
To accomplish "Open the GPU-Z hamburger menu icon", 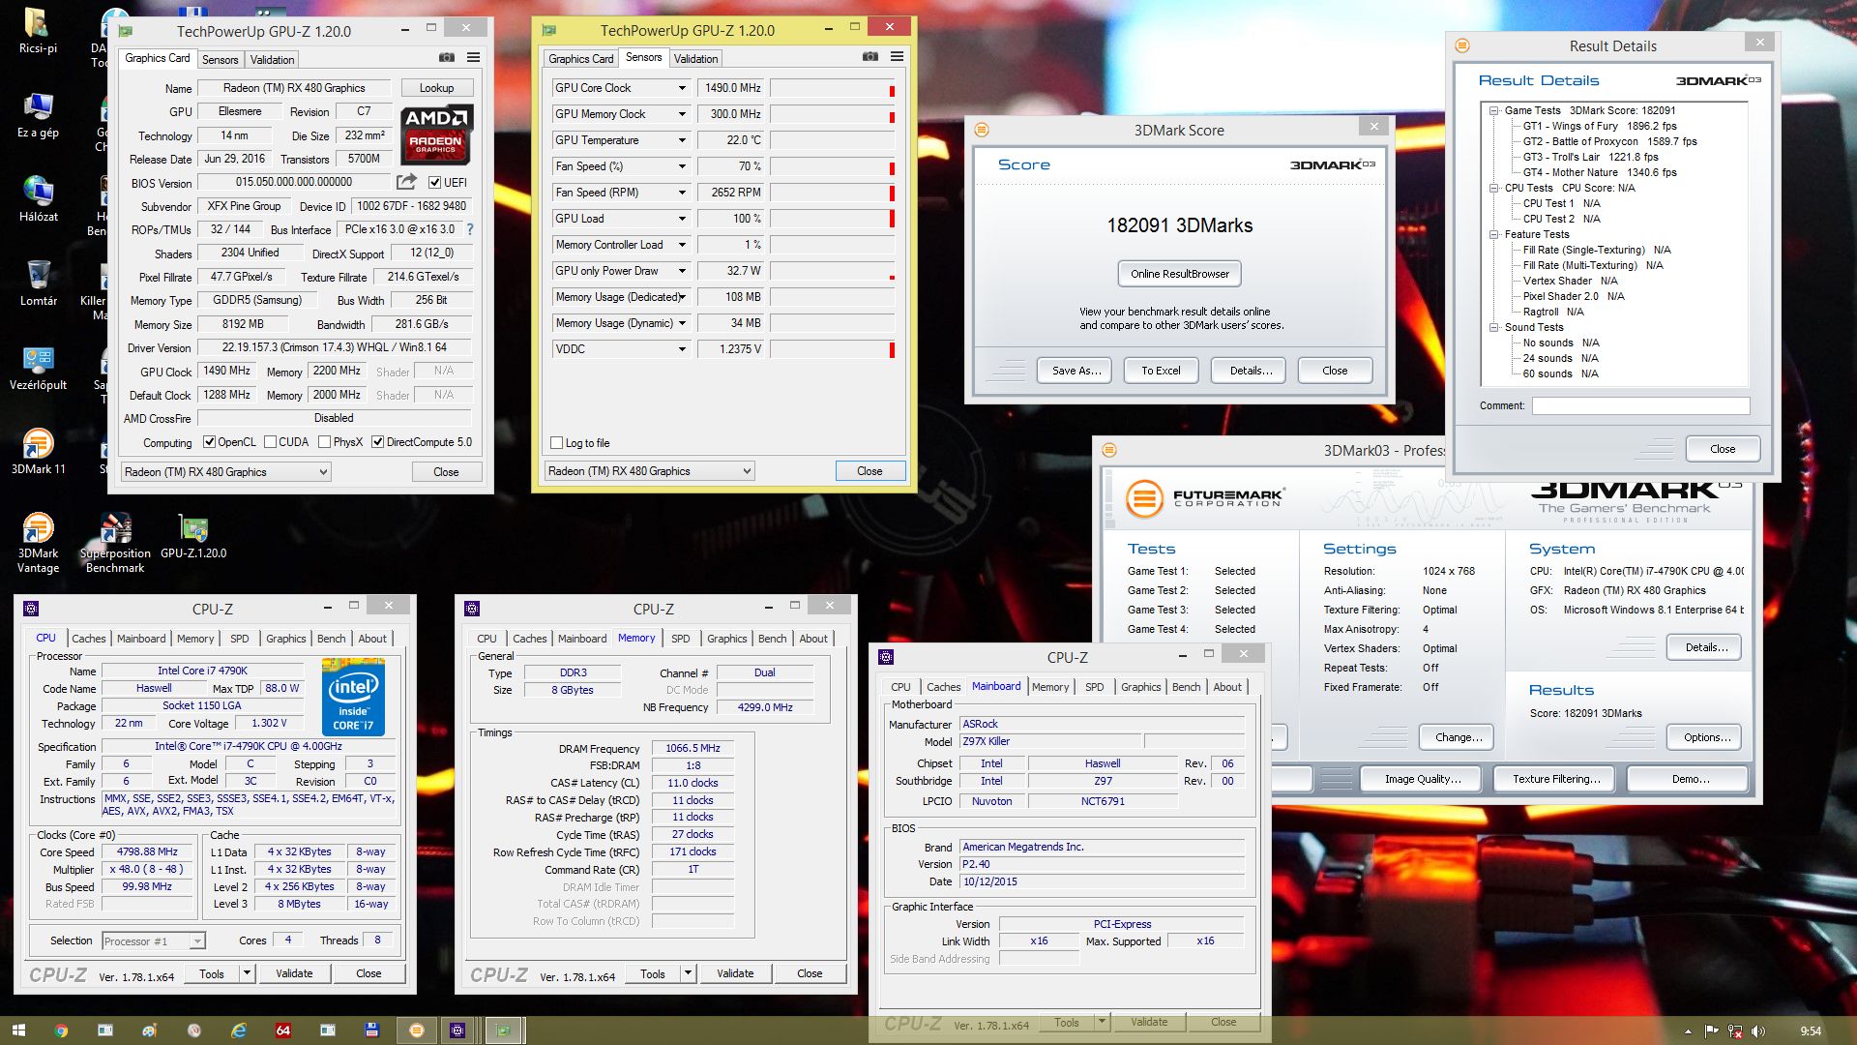I will click(x=473, y=58).
